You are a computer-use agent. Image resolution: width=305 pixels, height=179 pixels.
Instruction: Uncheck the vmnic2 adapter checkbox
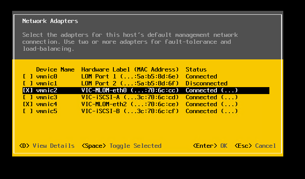point(27,90)
